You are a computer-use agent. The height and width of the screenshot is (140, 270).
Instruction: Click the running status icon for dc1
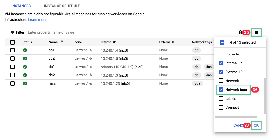point(25,67)
